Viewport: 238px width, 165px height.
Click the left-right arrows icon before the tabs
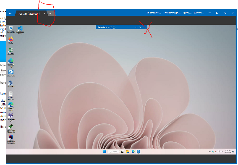tap(10, 14)
